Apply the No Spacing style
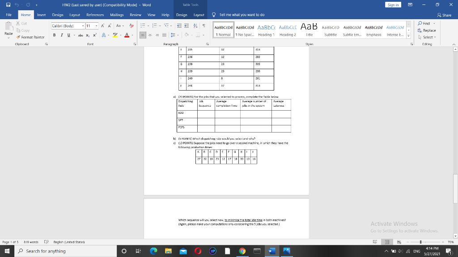 (245, 30)
